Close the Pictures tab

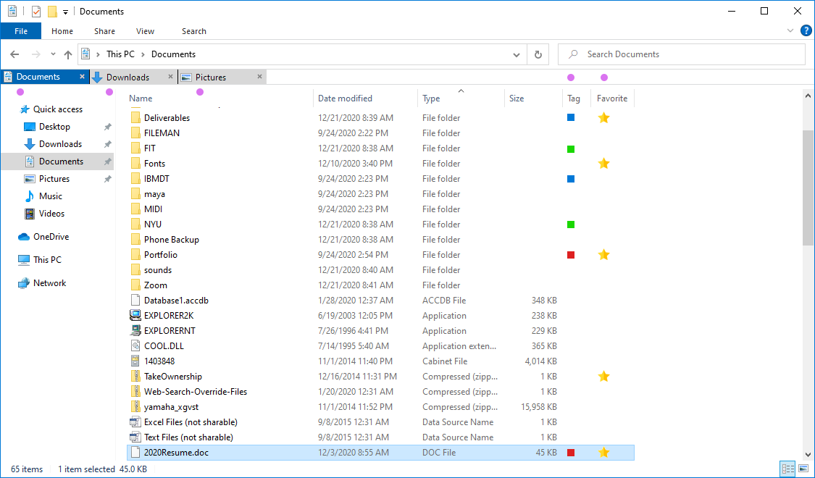click(x=260, y=77)
